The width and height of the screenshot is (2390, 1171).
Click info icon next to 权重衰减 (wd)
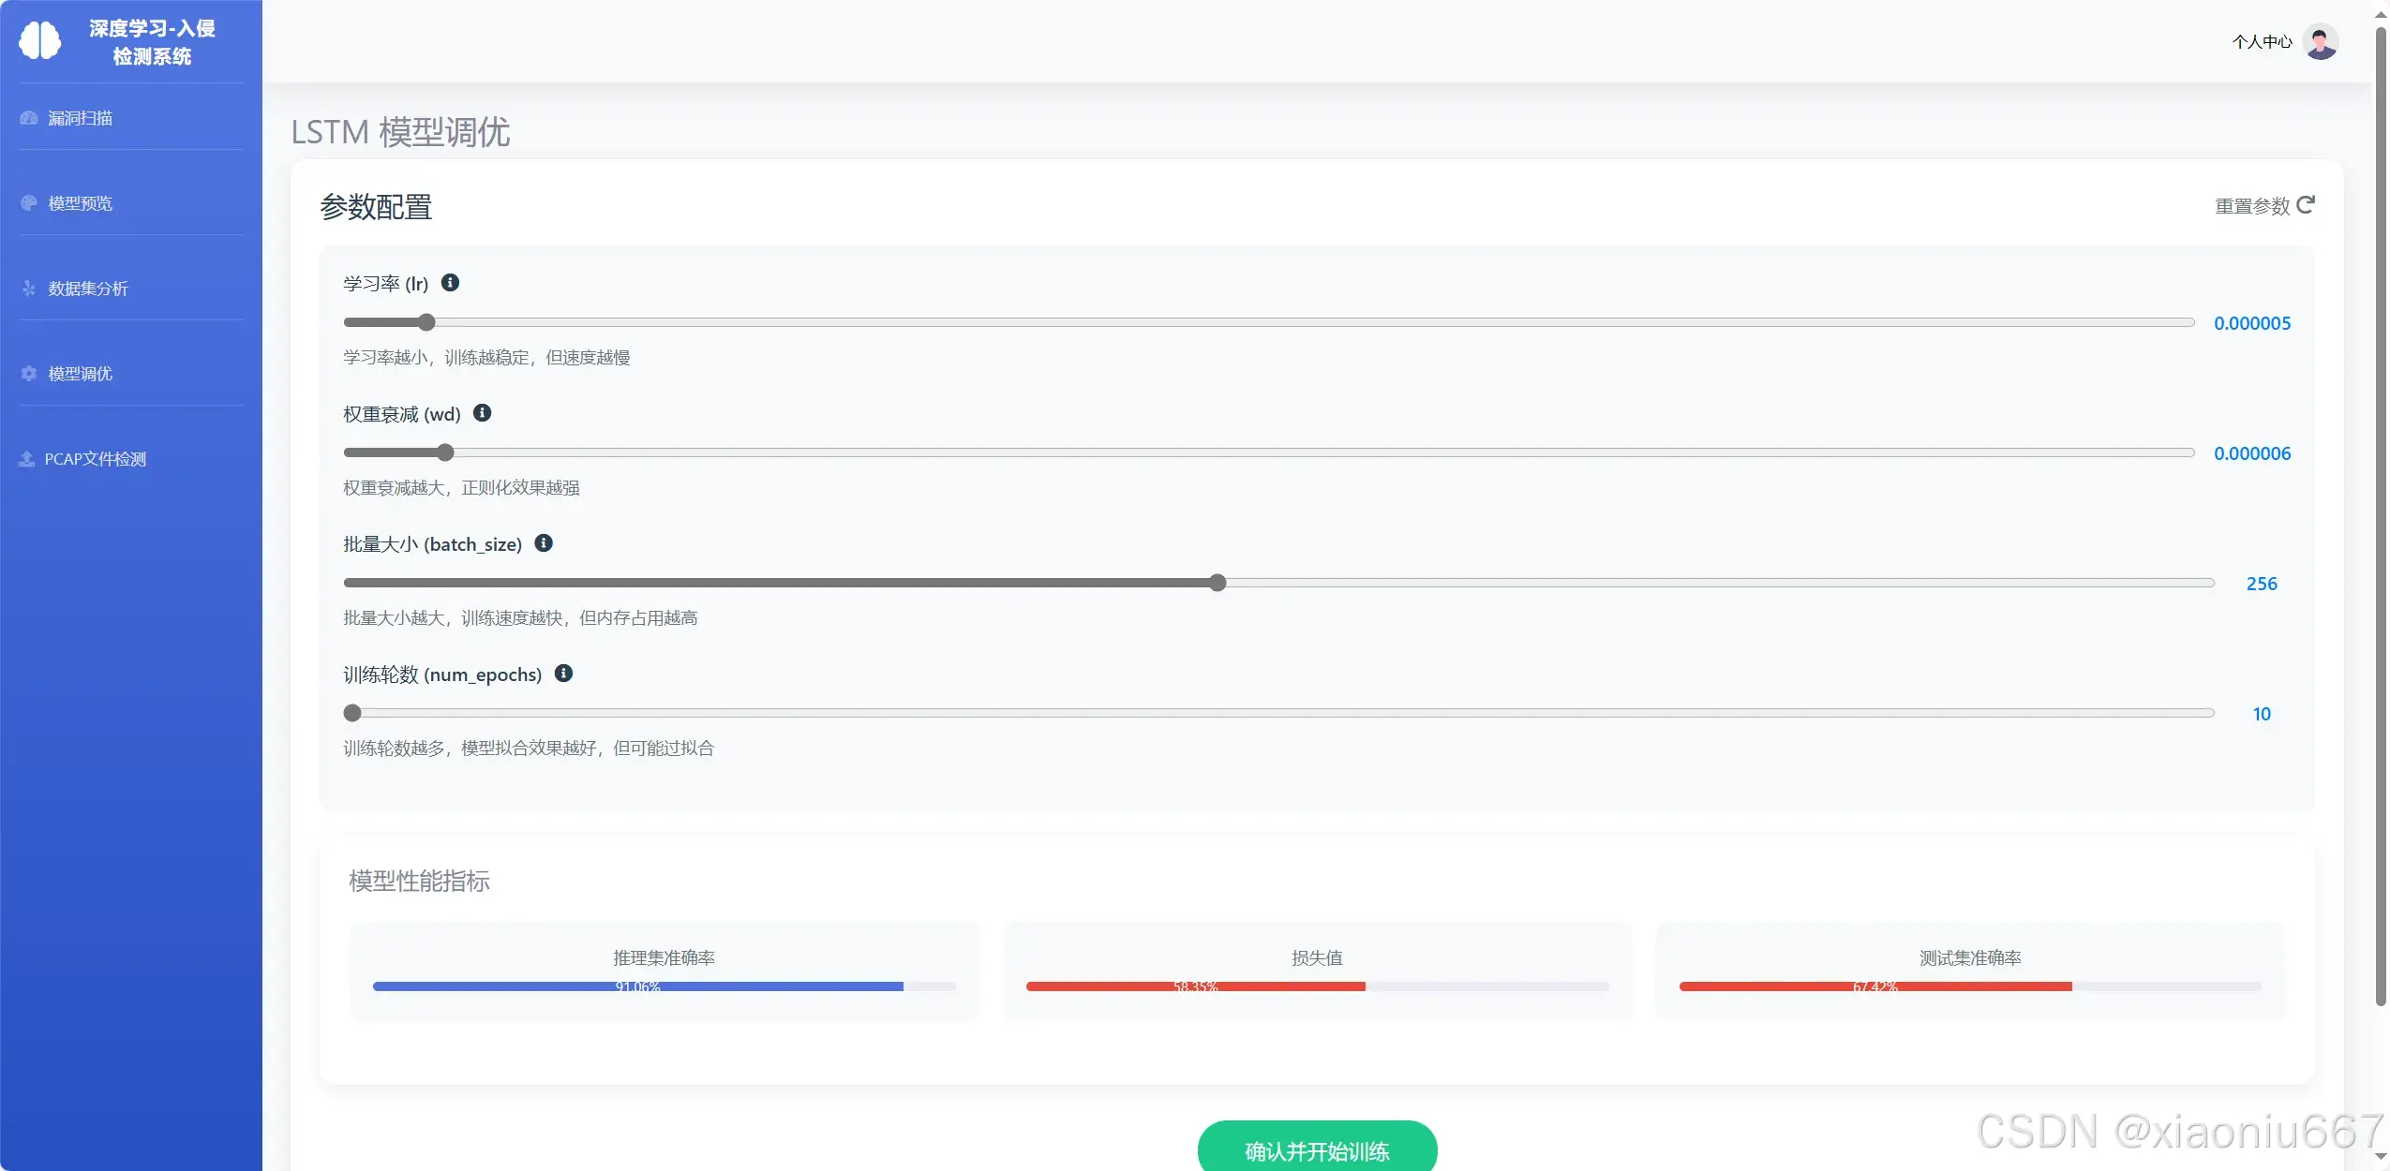(x=482, y=413)
